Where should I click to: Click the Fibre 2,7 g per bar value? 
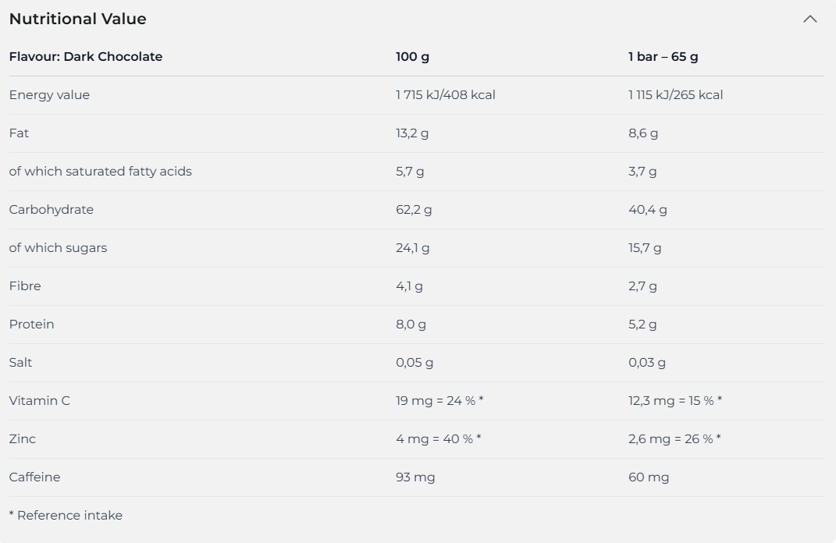pos(642,286)
